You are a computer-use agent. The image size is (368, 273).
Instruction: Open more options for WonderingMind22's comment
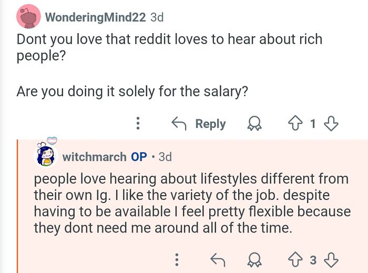tap(138, 124)
